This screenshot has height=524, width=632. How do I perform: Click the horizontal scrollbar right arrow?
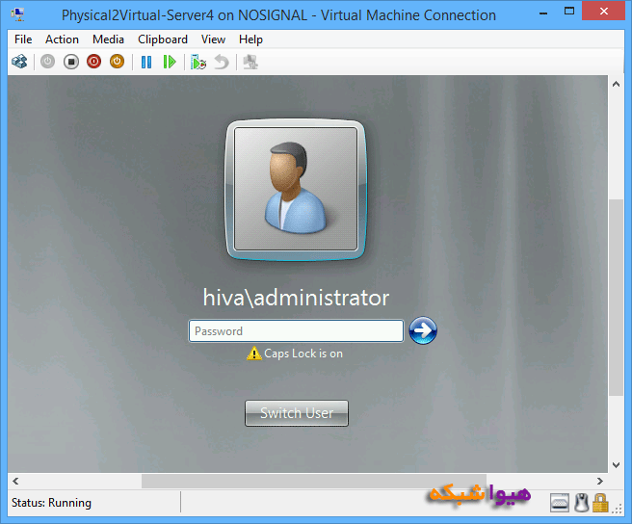pyautogui.click(x=600, y=481)
